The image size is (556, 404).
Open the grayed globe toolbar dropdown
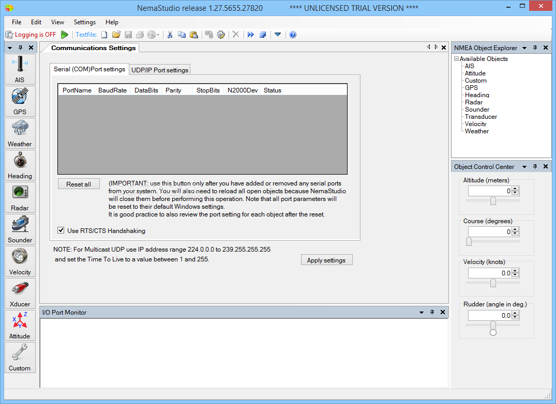158,35
